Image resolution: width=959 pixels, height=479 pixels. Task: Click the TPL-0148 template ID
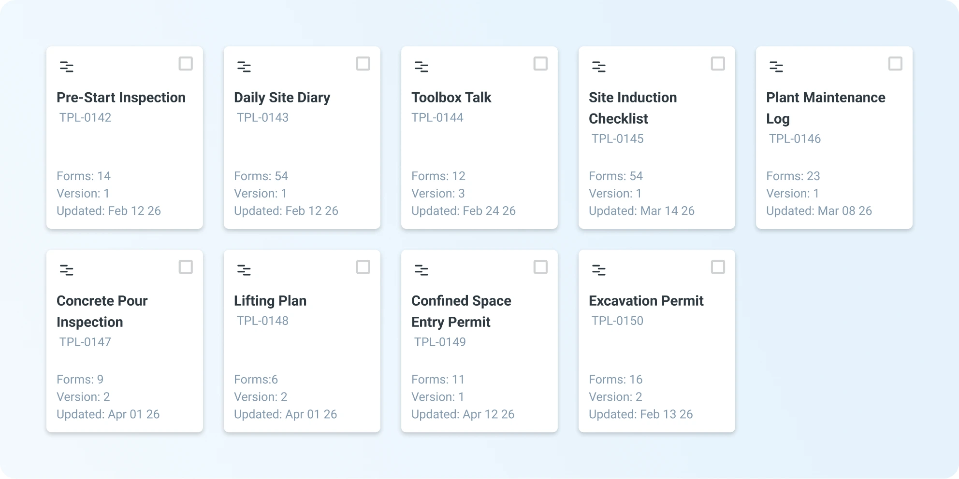[262, 321]
